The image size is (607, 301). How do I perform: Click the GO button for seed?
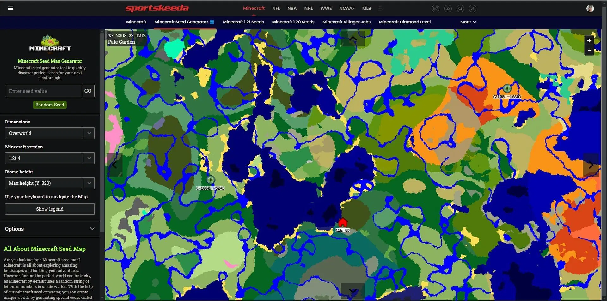point(88,91)
